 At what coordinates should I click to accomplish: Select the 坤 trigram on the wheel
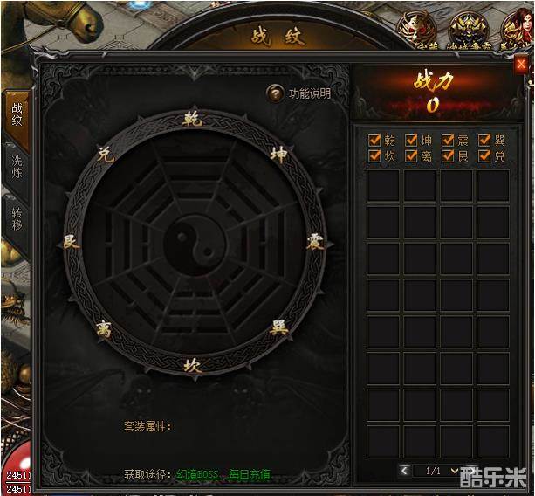pyautogui.click(x=280, y=155)
